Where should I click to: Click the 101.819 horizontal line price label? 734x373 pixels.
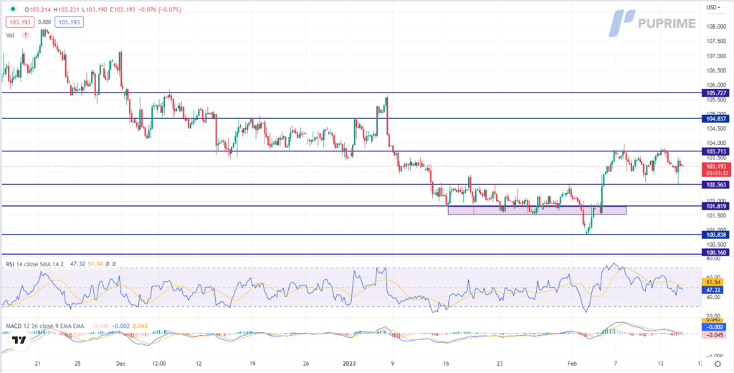coord(715,206)
